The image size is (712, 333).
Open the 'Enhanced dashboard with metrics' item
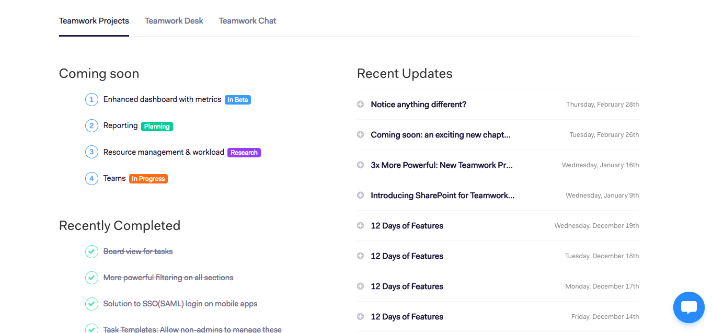[x=162, y=99]
